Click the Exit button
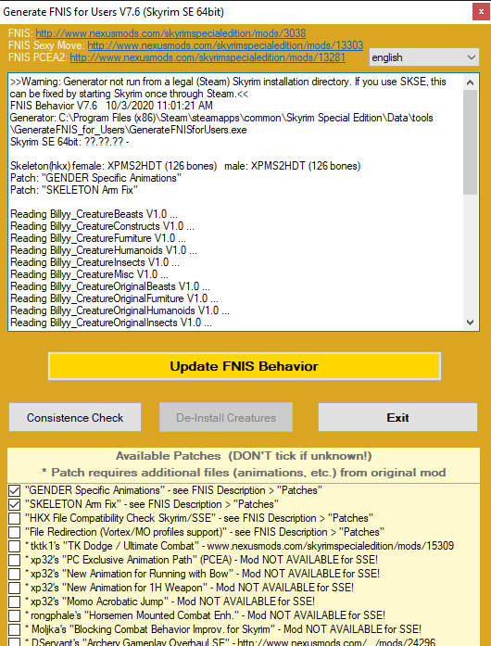 tap(398, 418)
